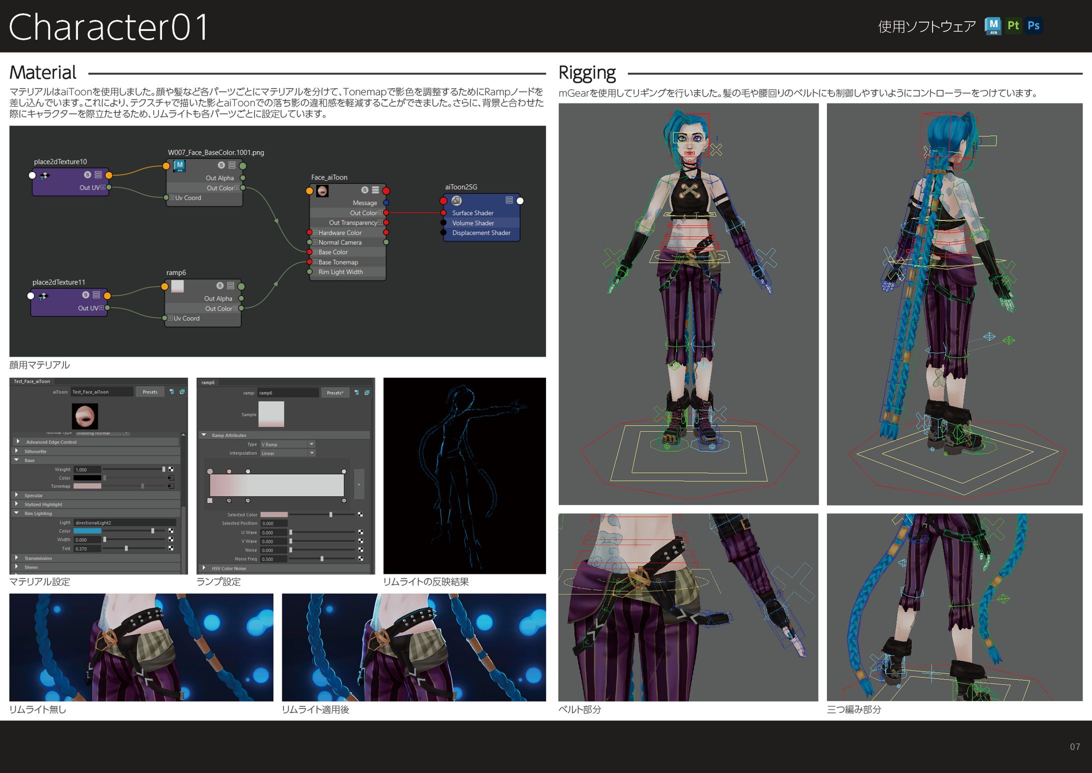Expand the Base Color attribute plus box
Screen dimensions: 1092x773
[x=315, y=252]
